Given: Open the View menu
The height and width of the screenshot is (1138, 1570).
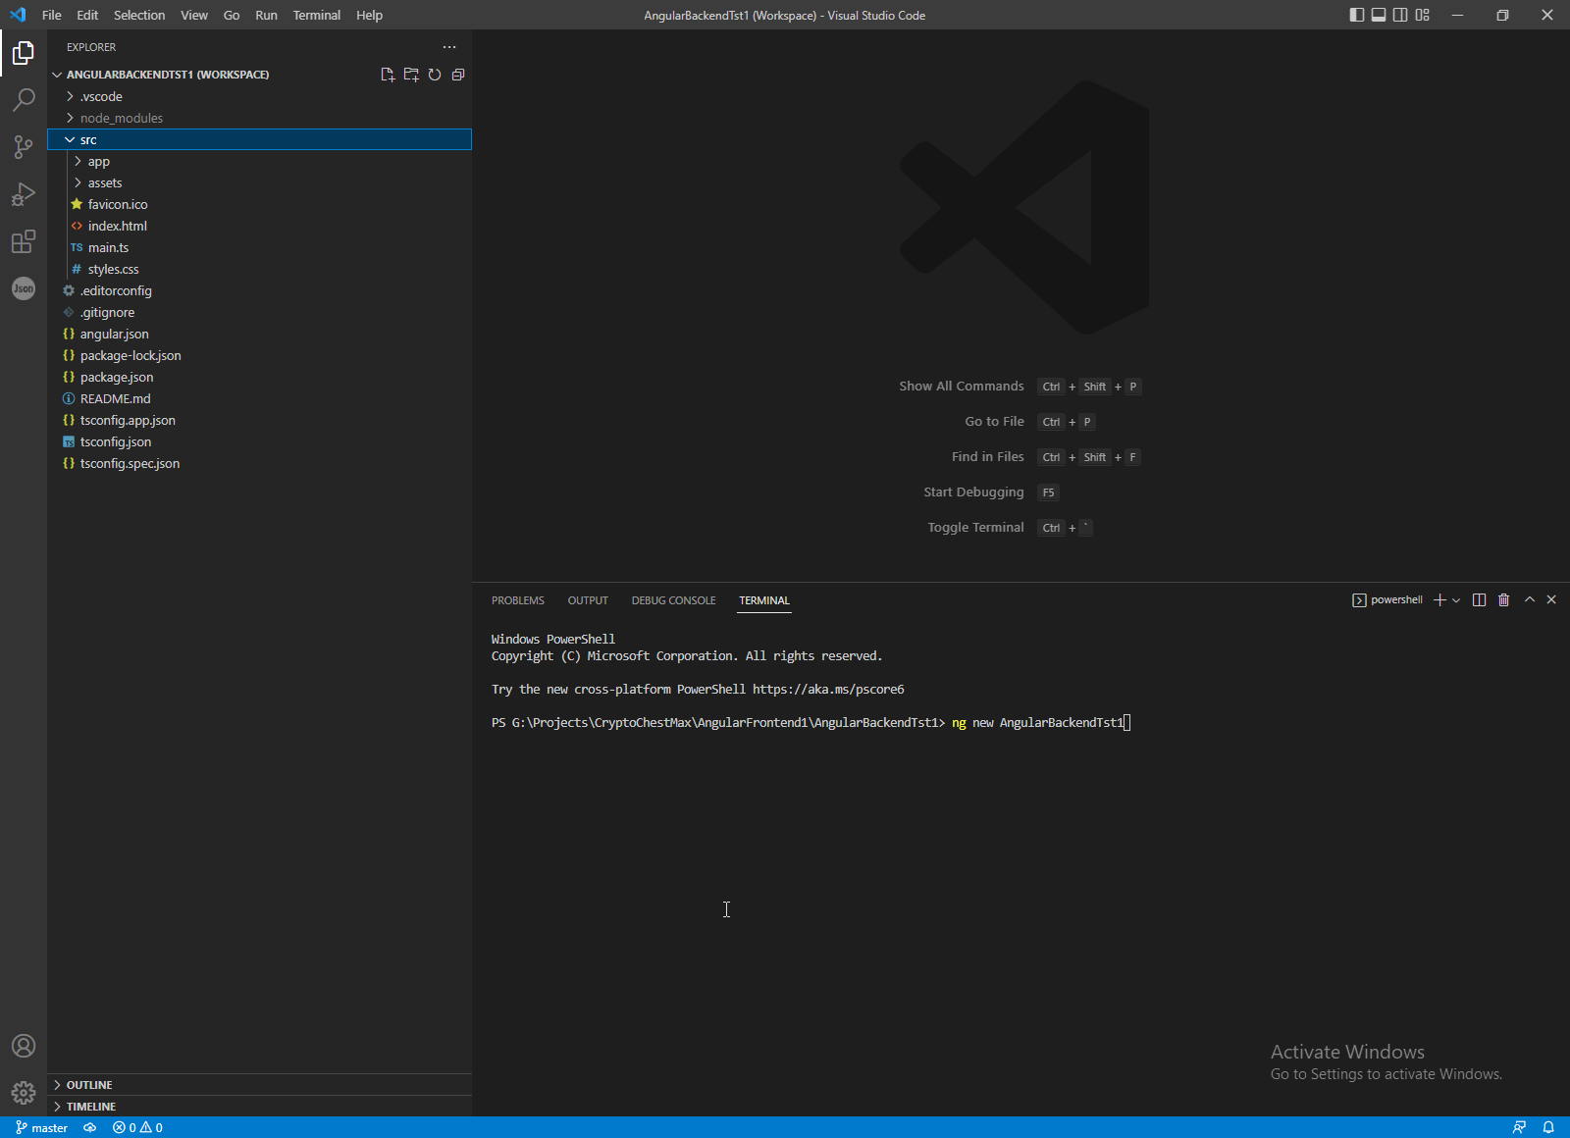Looking at the screenshot, I should 194,15.
